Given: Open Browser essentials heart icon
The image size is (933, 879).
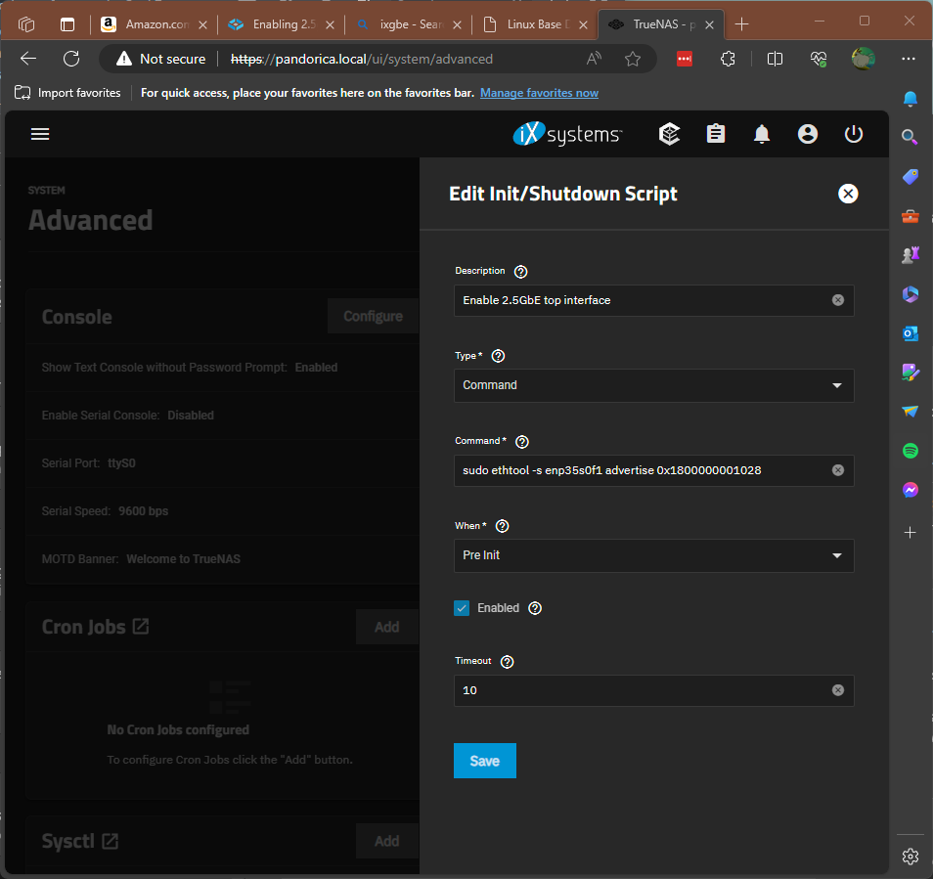Looking at the screenshot, I should pos(819,59).
